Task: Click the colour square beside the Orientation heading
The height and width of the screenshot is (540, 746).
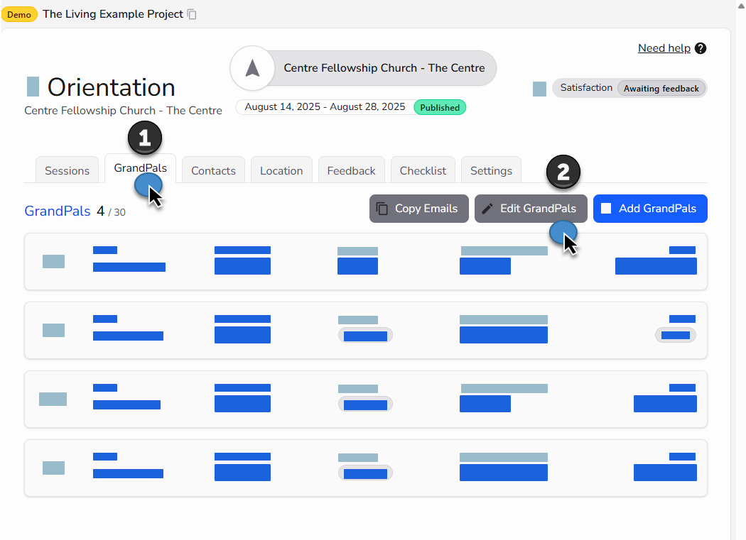Action: 33,87
